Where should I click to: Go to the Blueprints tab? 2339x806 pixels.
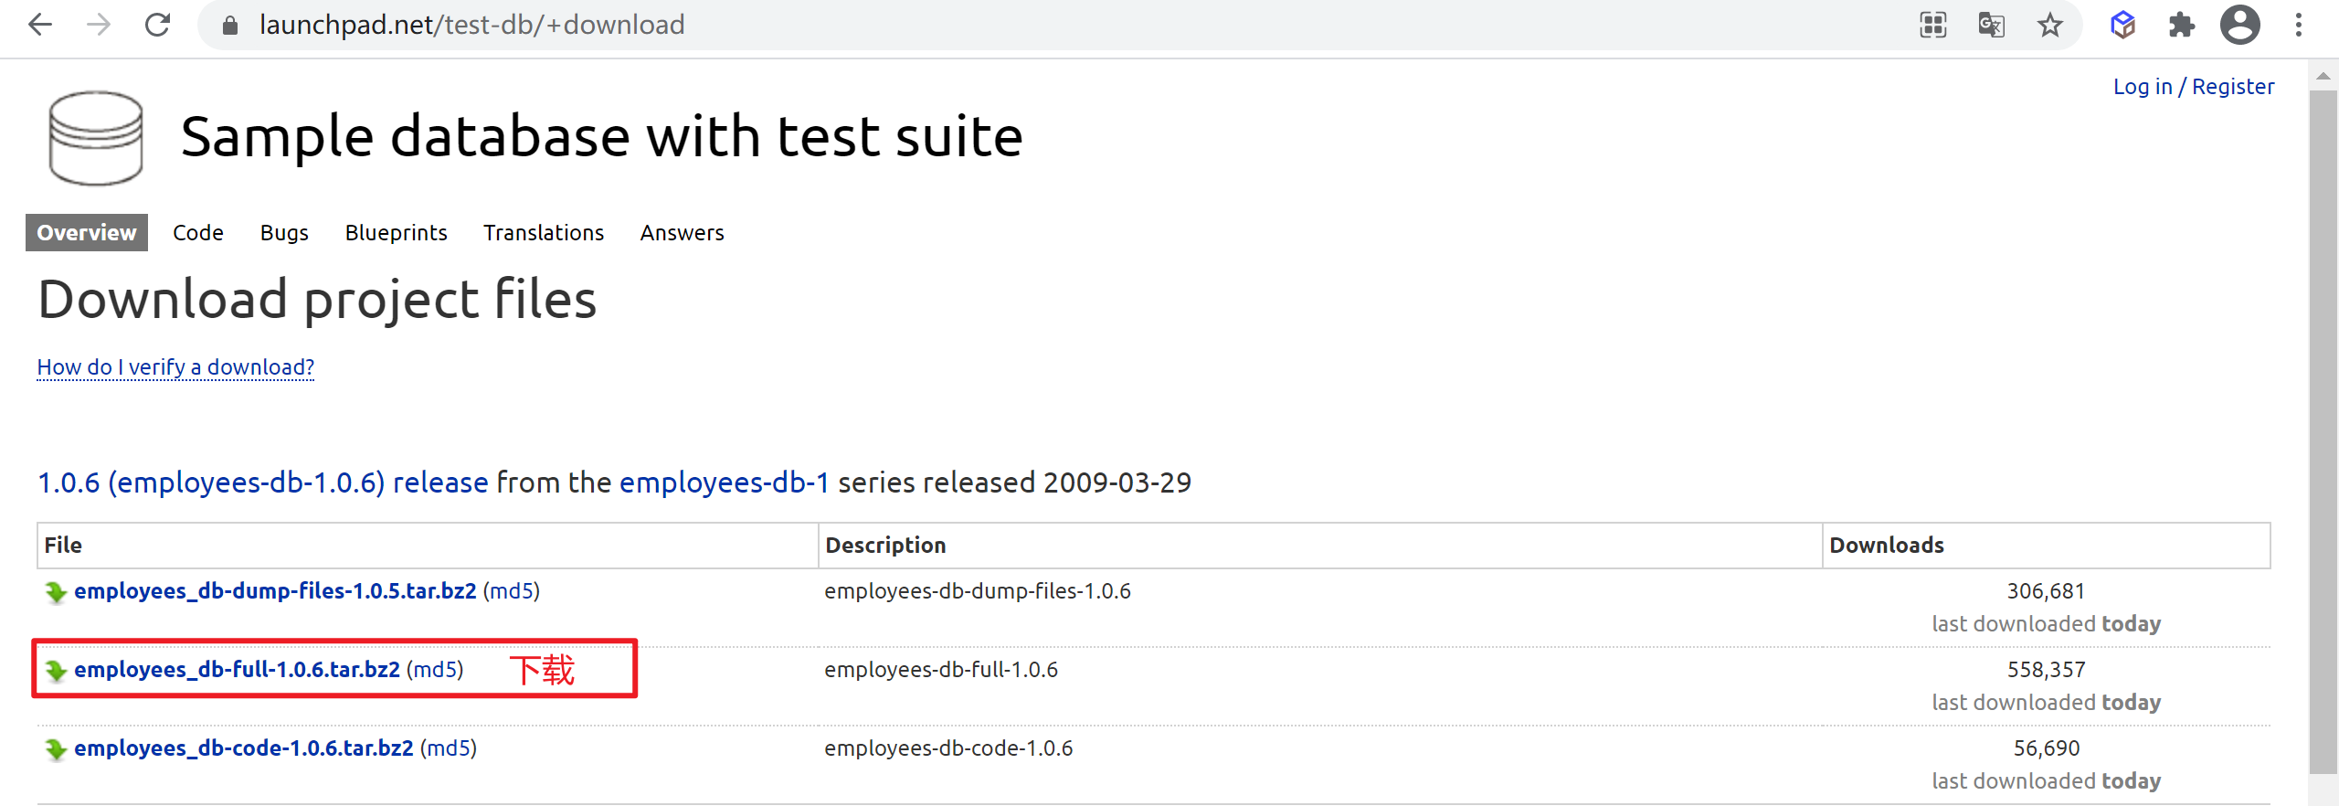pos(396,233)
